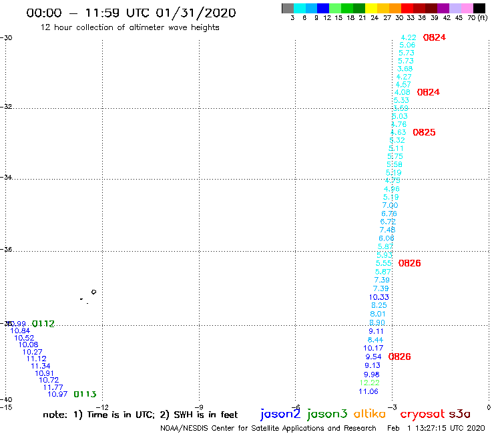This screenshot has height=434, width=494.
Task: Click the wave height value 6.06
Action: click(387, 238)
